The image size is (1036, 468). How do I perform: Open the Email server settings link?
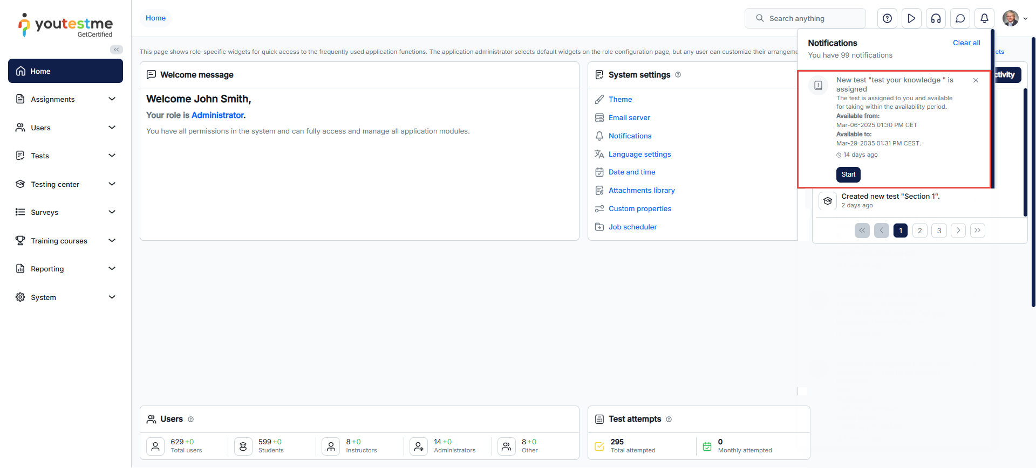point(629,118)
